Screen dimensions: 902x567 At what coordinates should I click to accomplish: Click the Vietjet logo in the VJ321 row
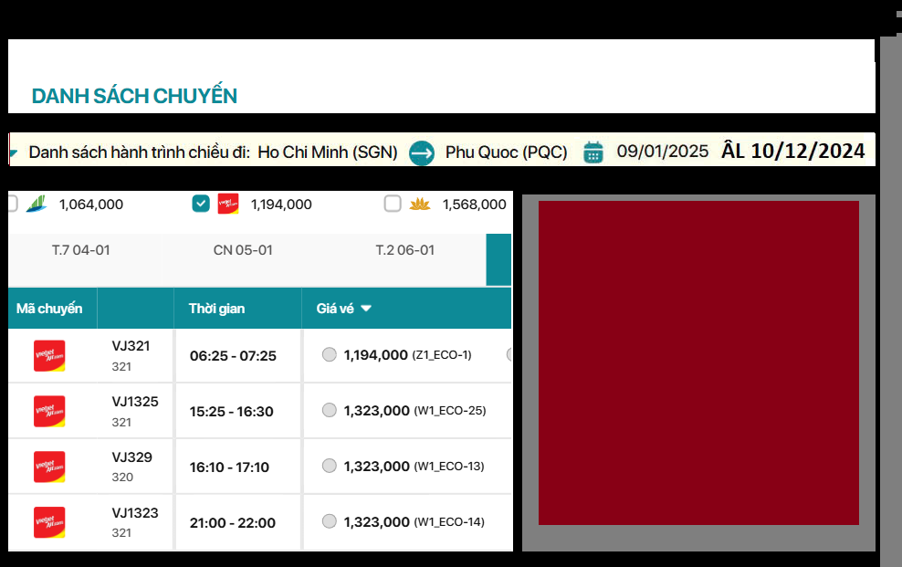point(49,355)
